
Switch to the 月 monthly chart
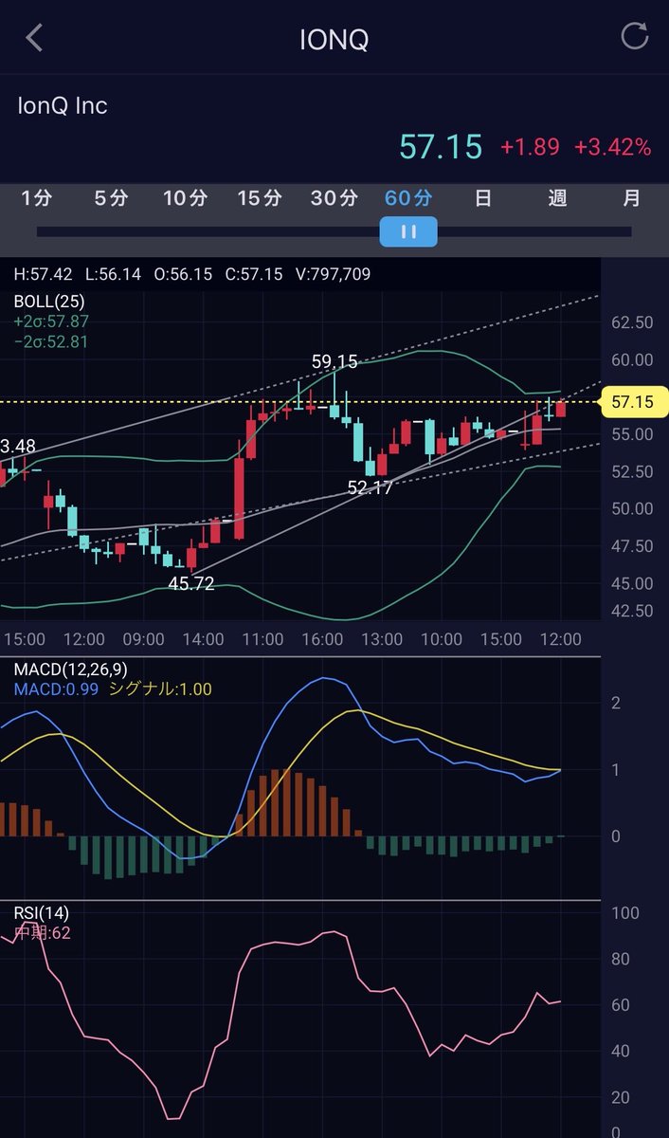click(632, 198)
